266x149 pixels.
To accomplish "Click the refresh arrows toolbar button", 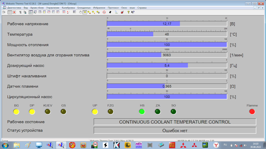I will tap(10, 12).
